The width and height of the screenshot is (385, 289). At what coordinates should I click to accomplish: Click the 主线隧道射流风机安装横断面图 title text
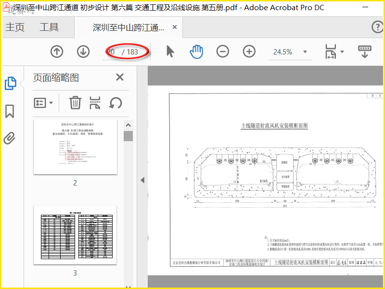(x=274, y=126)
